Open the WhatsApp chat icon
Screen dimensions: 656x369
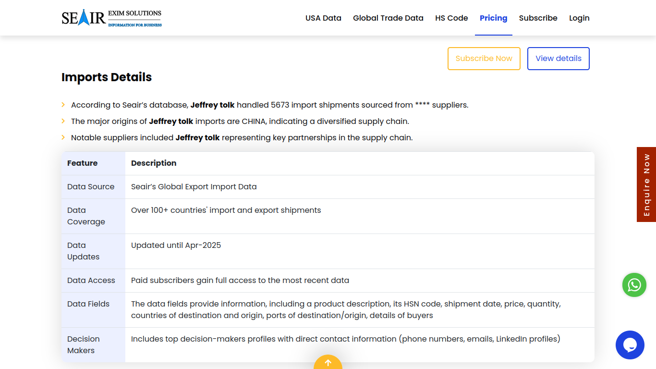[634, 285]
